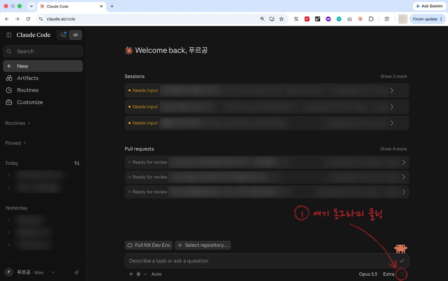Click the zoom magnifier icon in address bar

(262, 19)
